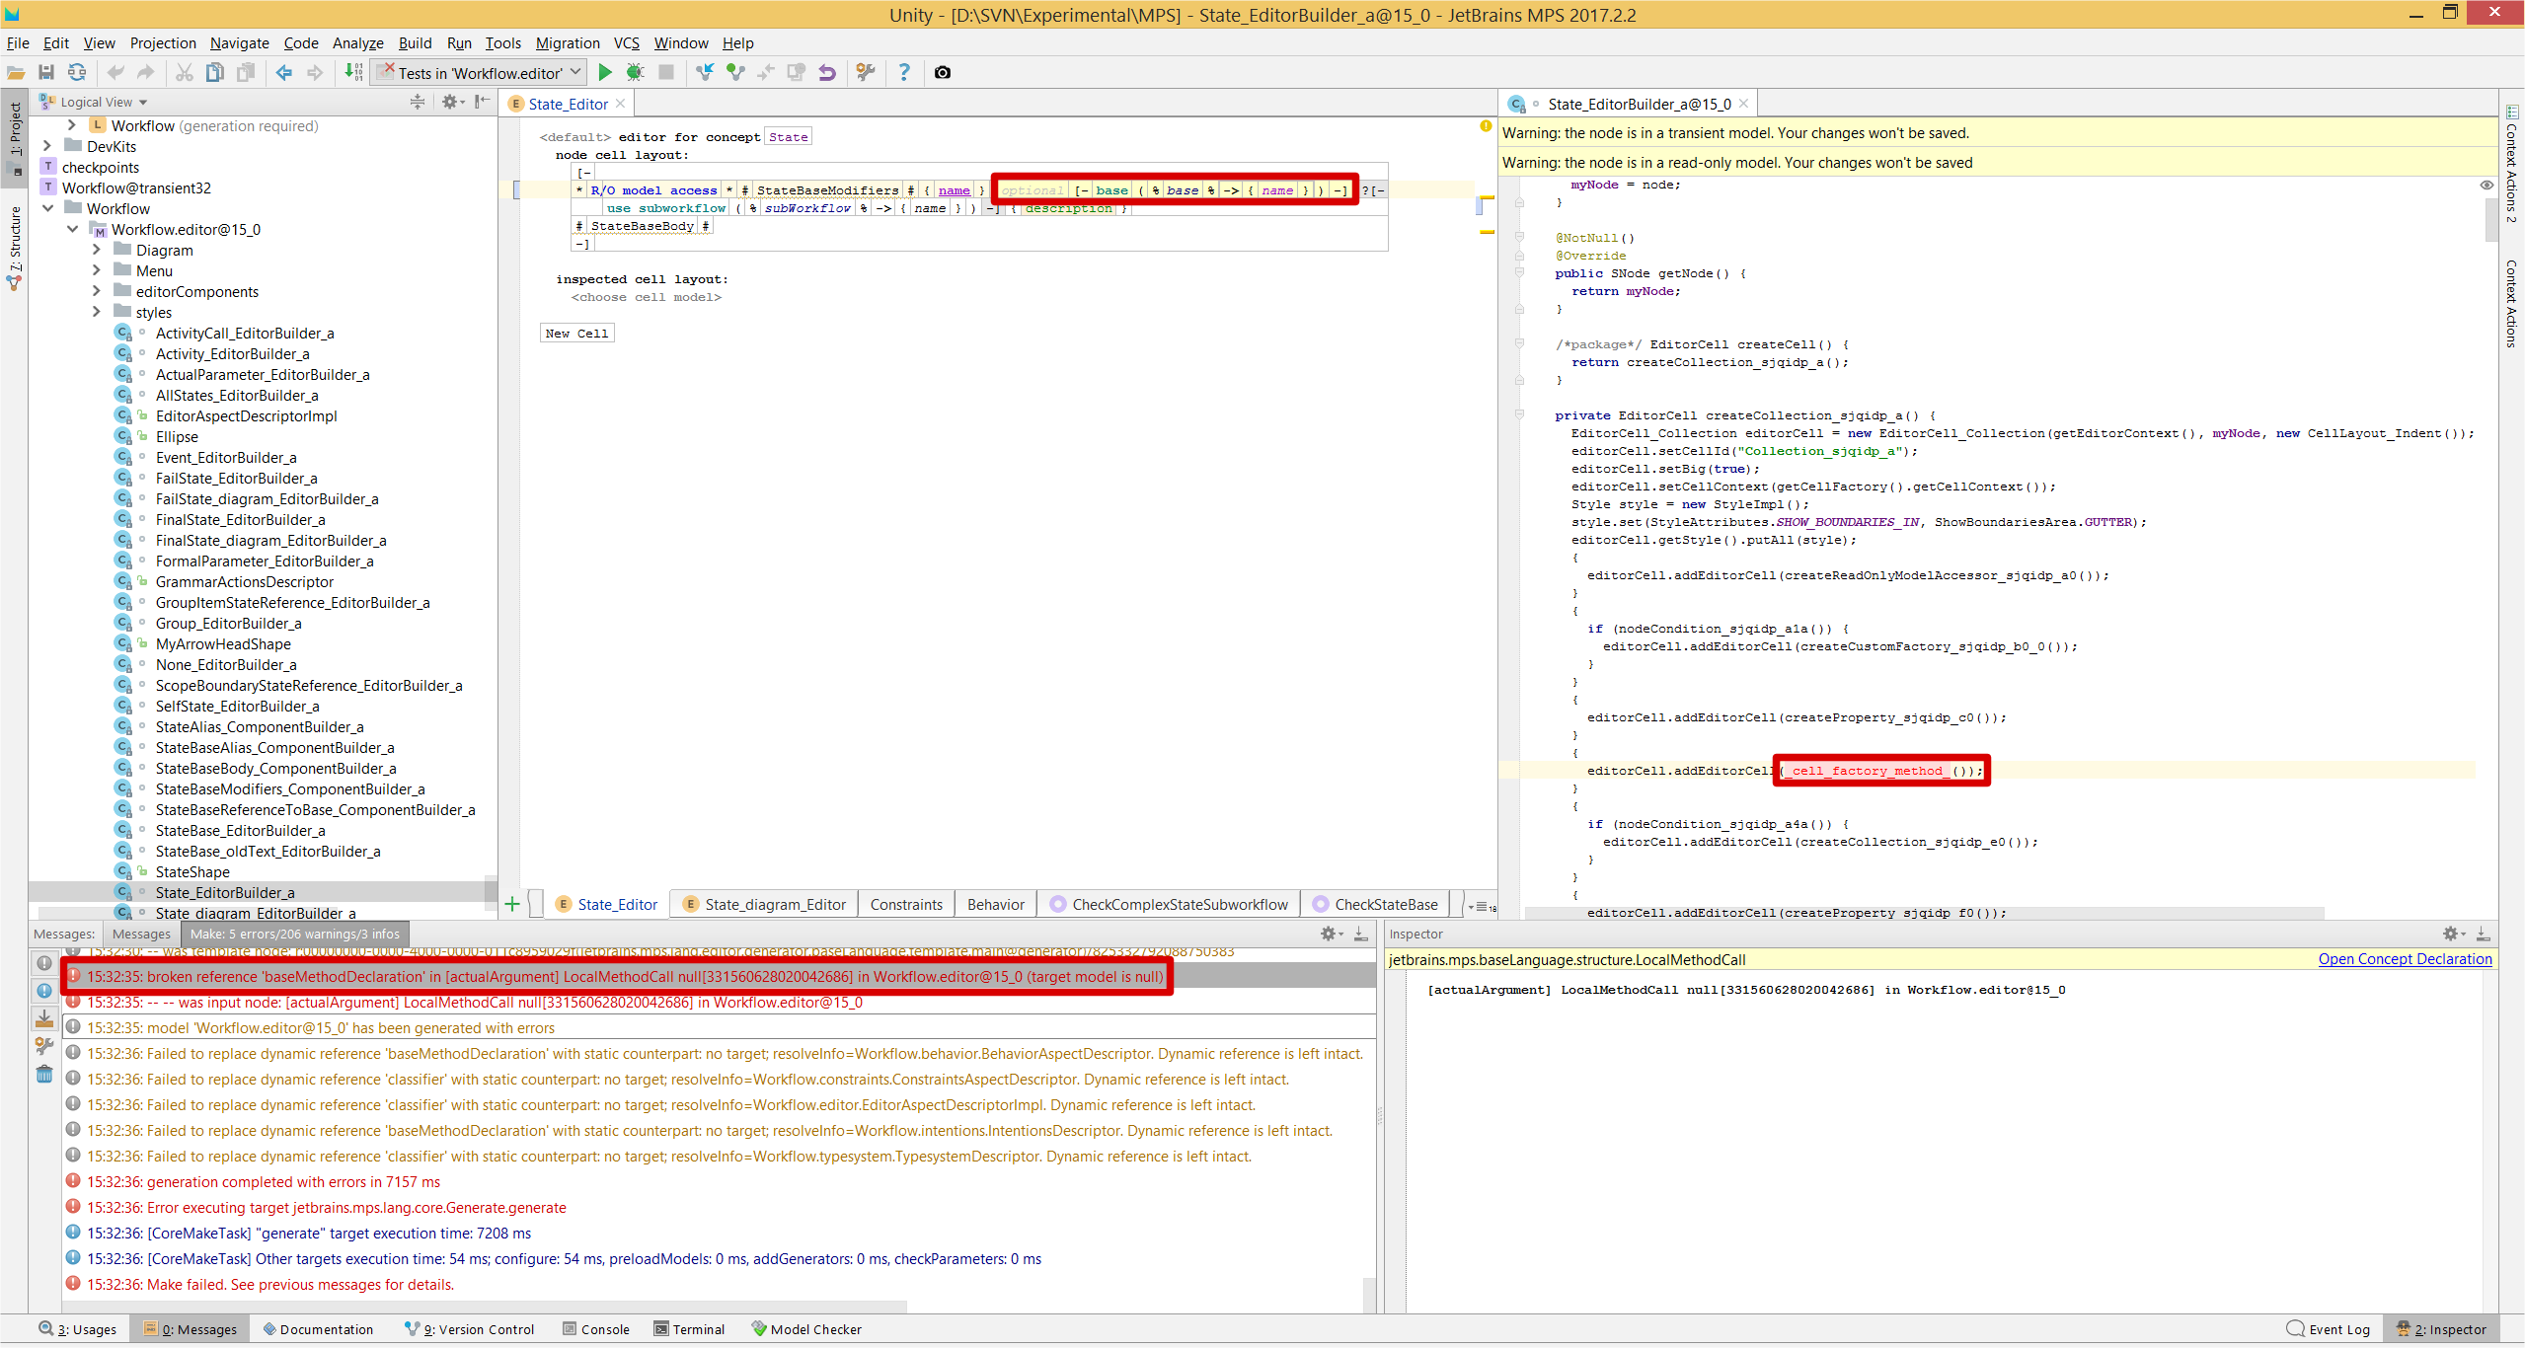Expand the DevKits tree node
The image size is (2525, 1348).
tap(46, 146)
